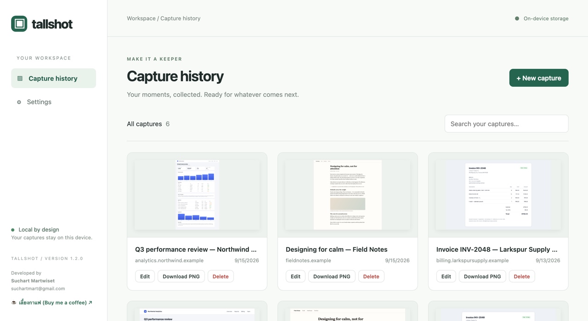Click the Tallshot / Version 1.2.0 label
The width and height of the screenshot is (588, 321).
pyautogui.click(x=47, y=259)
